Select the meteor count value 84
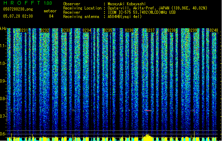Screen dimensions: 222x141 click(51, 16)
